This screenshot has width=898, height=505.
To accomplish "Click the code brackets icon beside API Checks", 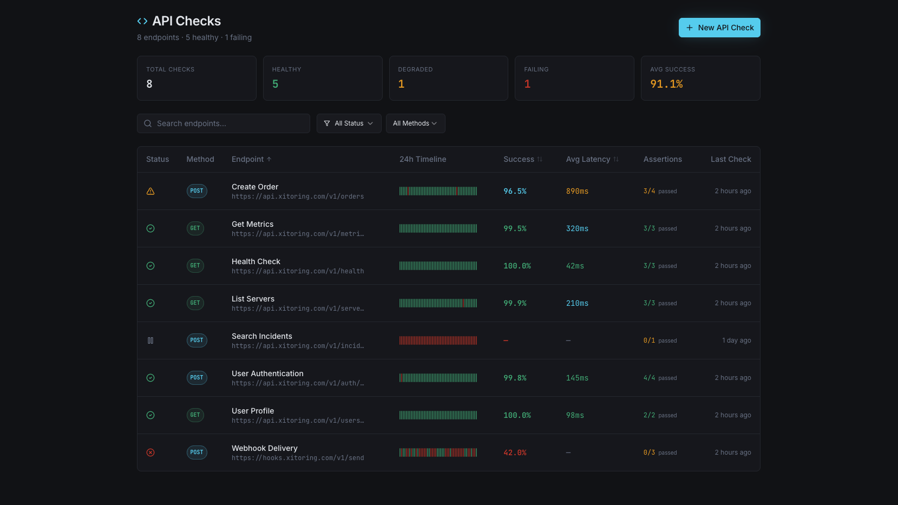I will click(142, 21).
